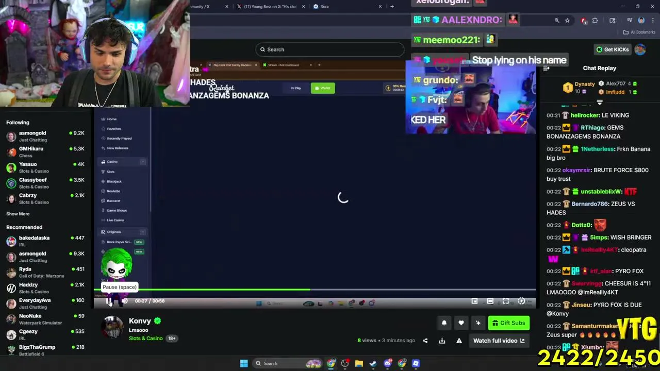Click the Home item in streamed casino sidebar
The width and height of the screenshot is (660, 371).
coord(111,119)
